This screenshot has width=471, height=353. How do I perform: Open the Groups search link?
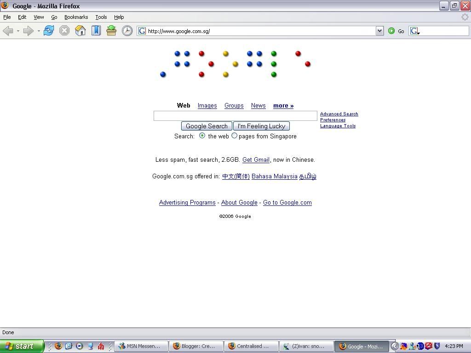[x=234, y=106]
